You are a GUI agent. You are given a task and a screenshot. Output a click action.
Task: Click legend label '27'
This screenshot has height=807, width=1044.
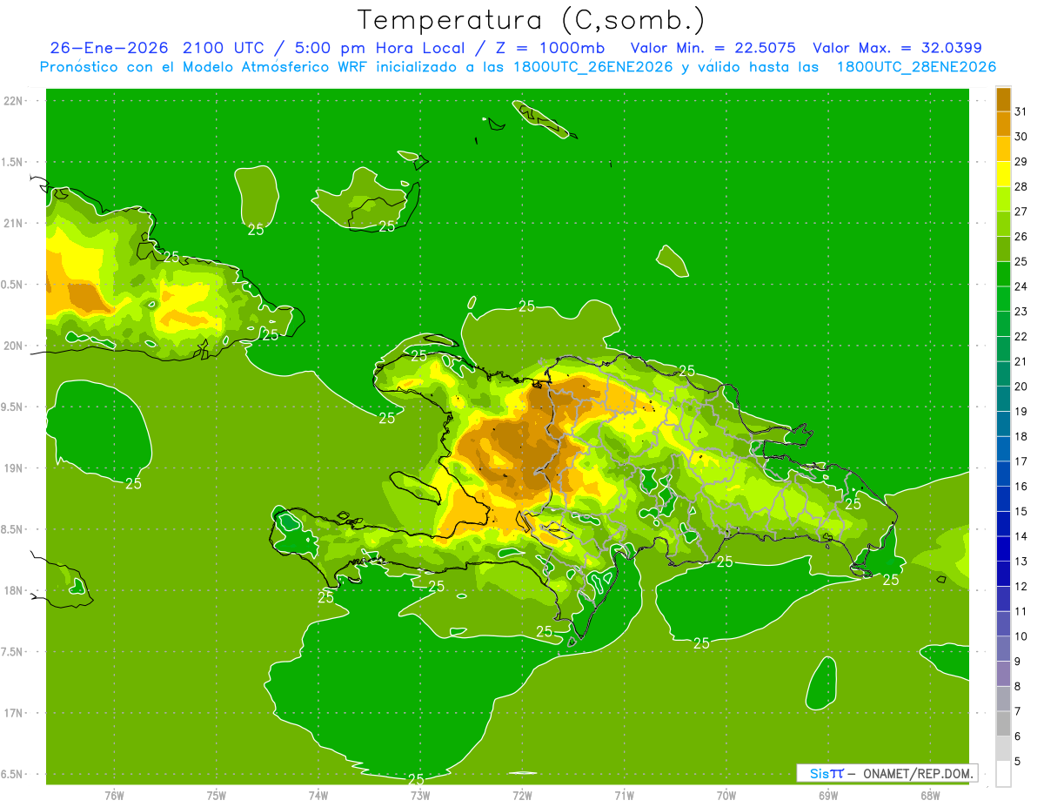[x=1021, y=212]
